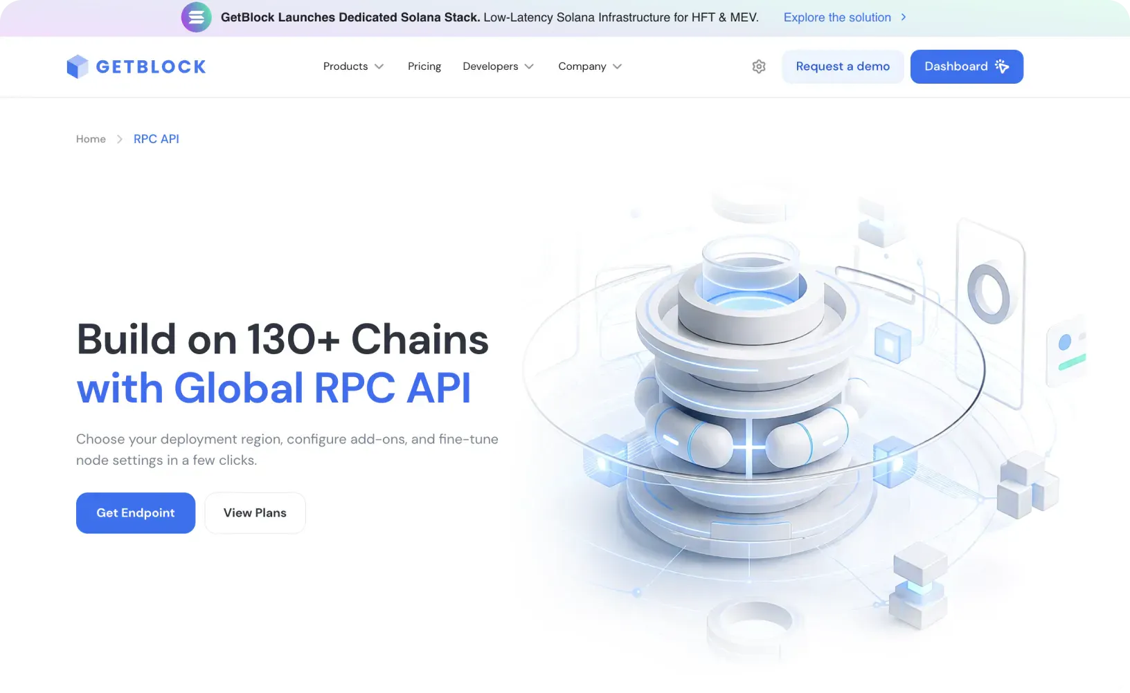Click the View Plans button
The image size is (1130, 693).
tap(255, 513)
